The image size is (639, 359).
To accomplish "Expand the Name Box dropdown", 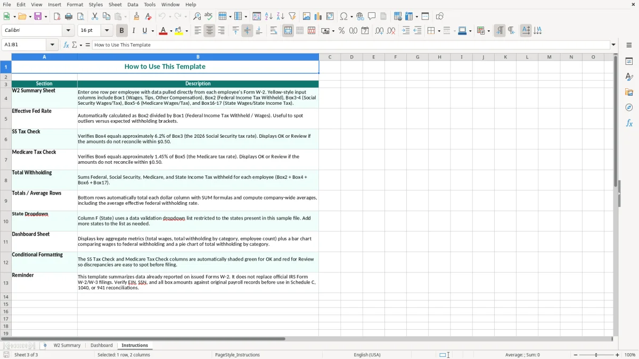I will (x=52, y=45).
